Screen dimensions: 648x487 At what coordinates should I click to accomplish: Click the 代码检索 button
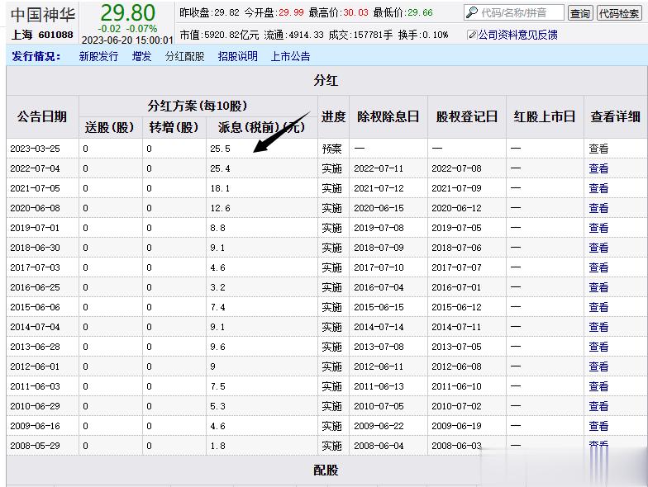pos(619,13)
